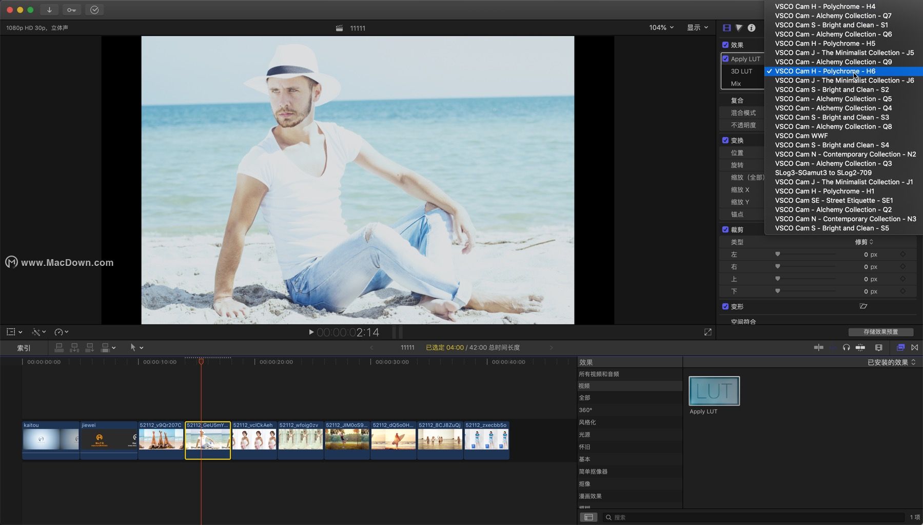Choose SLog3-SGamut3 to SLog2-709 LUT
This screenshot has height=525, width=923.
823,172
